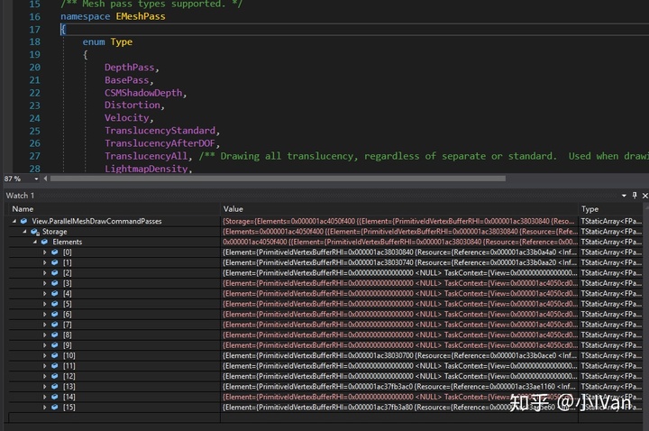Click the Velocity enum entry
Screen dimensions: 649x431
click(127, 118)
